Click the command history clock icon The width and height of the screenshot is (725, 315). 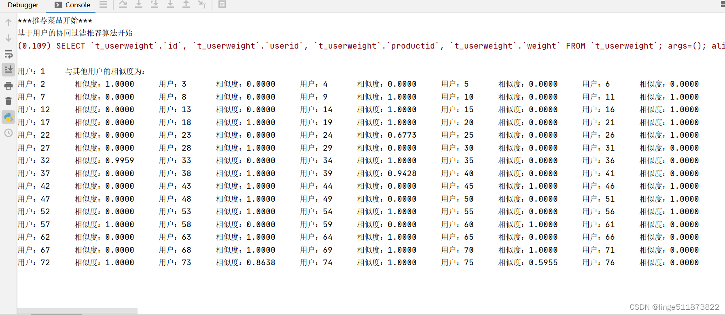[8, 133]
